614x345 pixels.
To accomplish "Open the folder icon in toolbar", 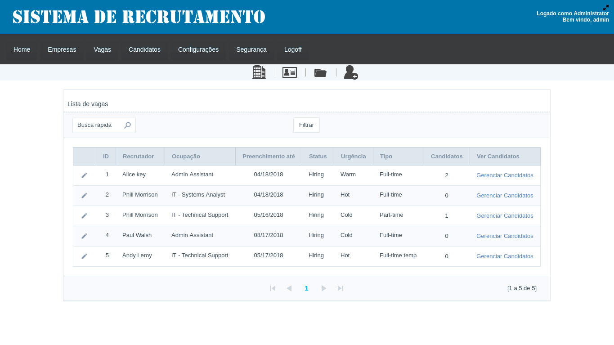I will click(320, 73).
